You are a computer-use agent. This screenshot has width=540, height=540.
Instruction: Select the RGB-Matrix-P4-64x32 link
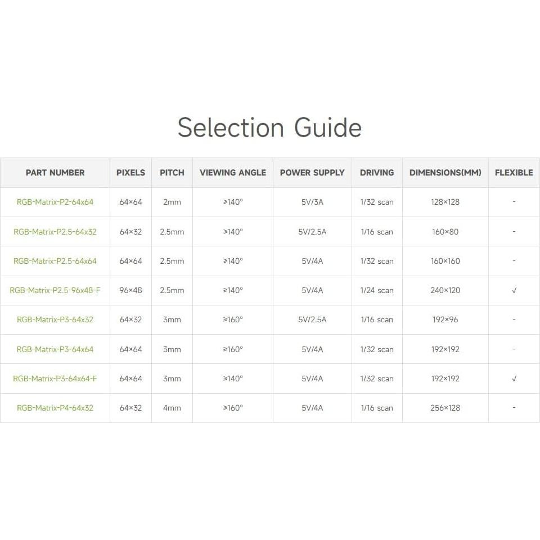point(55,408)
